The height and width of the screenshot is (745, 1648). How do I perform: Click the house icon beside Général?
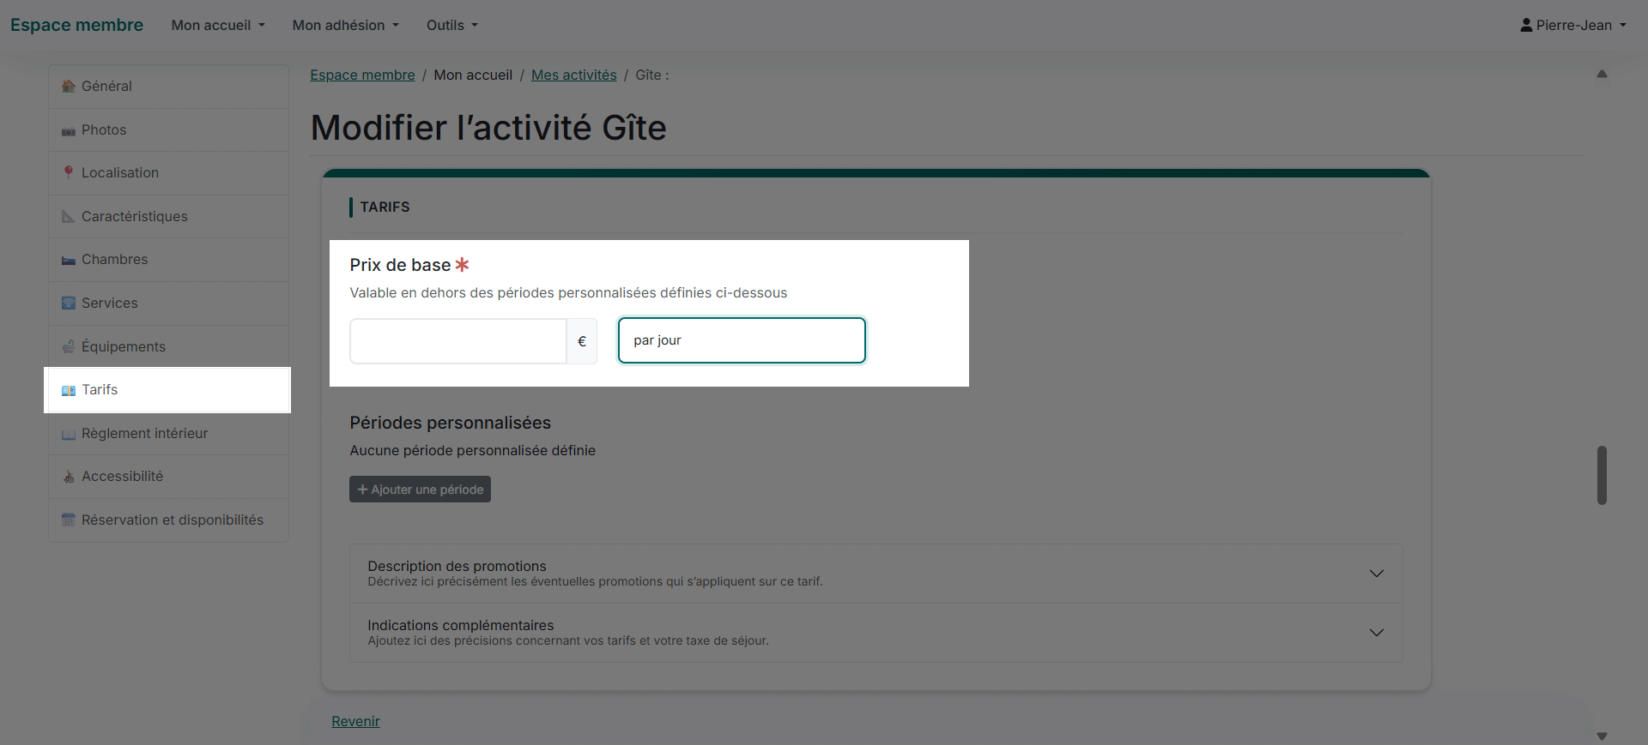(x=69, y=87)
